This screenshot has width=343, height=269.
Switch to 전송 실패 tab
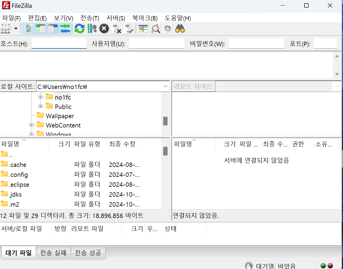[x=53, y=253]
